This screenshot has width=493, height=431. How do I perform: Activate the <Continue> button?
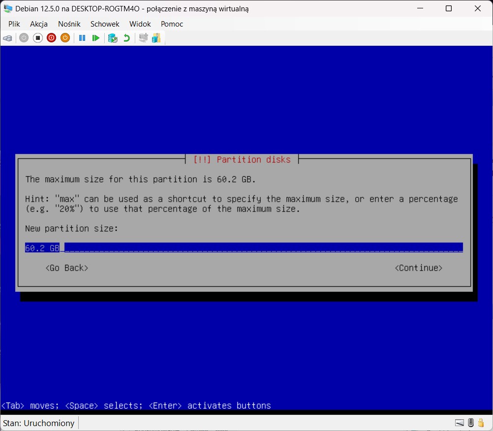click(419, 268)
